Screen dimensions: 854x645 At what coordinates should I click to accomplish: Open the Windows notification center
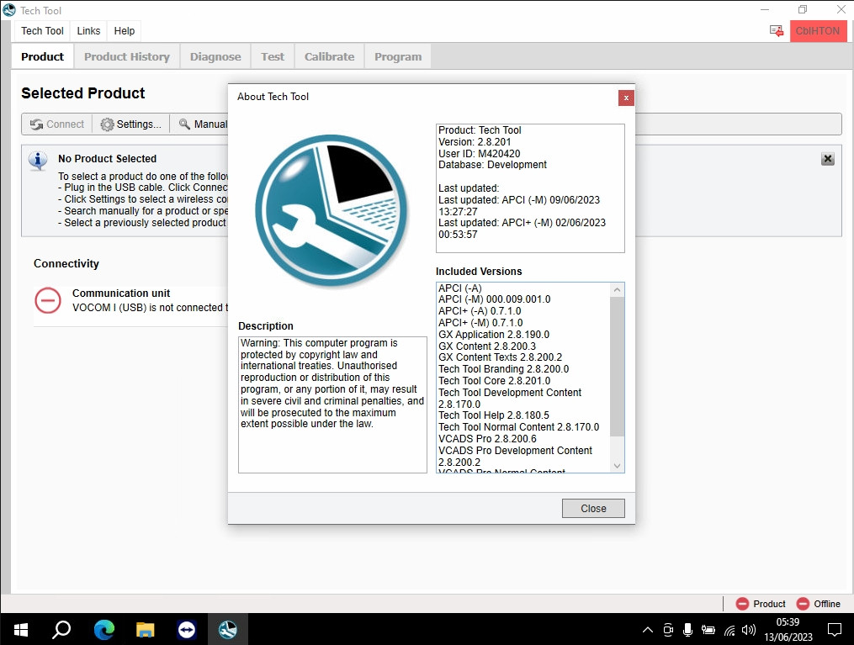[x=835, y=630]
